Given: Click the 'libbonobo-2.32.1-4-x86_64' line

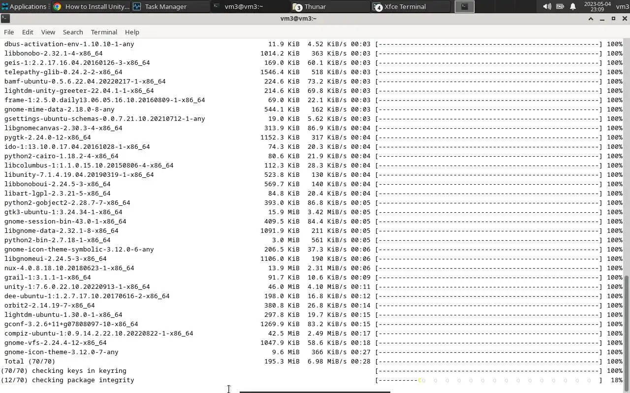Looking at the screenshot, I should [x=54, y=54].
